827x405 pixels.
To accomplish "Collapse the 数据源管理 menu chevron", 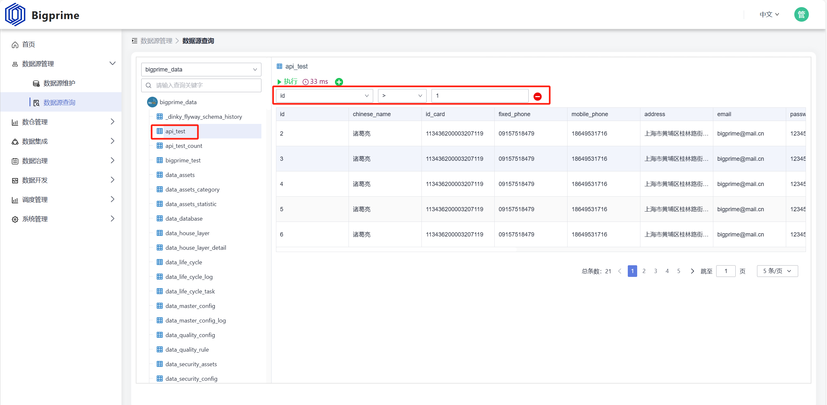I will point(112,63).
